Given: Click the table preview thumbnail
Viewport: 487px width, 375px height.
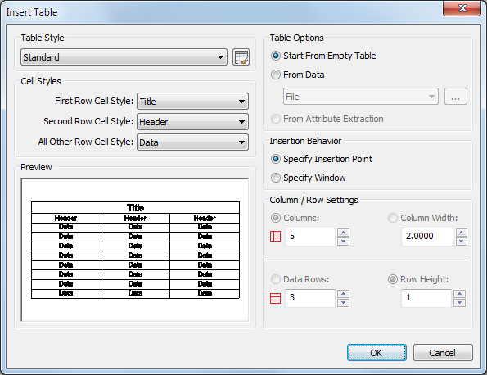Looking at the screenshot, I should pos(135,250).
